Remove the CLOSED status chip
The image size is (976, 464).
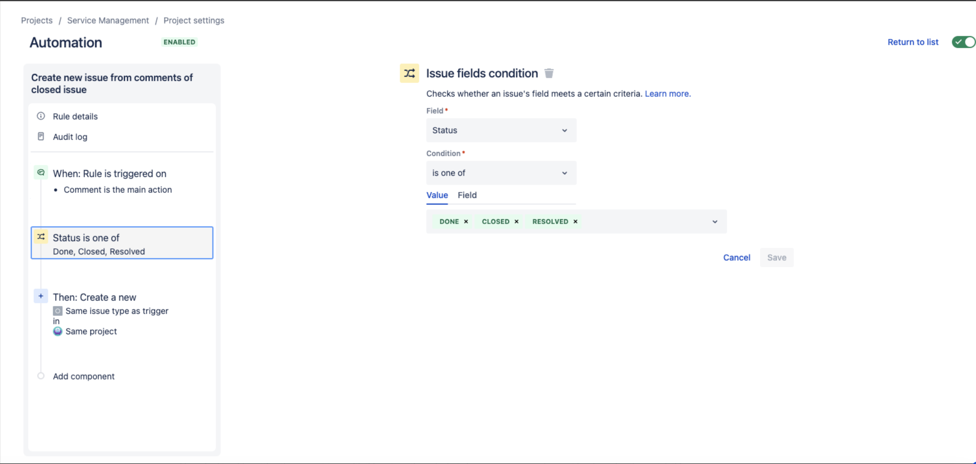517,221
